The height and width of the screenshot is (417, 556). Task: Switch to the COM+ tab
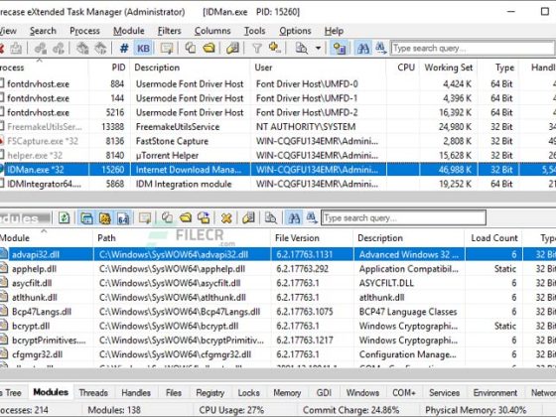(x=403, y=393)
